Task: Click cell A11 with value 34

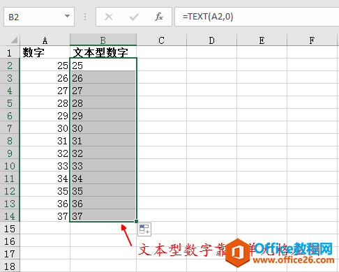Action: (x=45, y=178)
